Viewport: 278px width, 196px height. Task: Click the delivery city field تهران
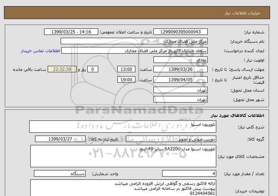pyautogui.click(x=180, y=99)
